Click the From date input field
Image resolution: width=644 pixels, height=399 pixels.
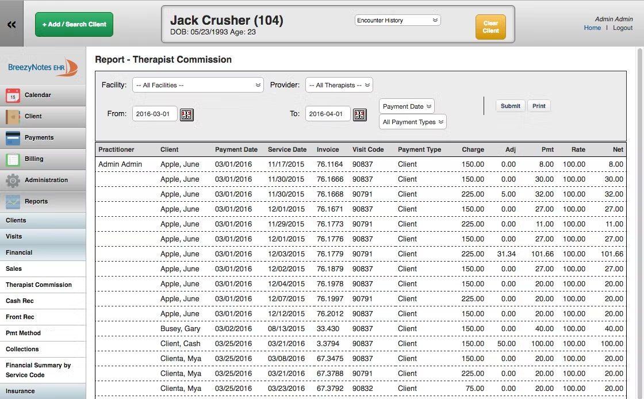155,114
